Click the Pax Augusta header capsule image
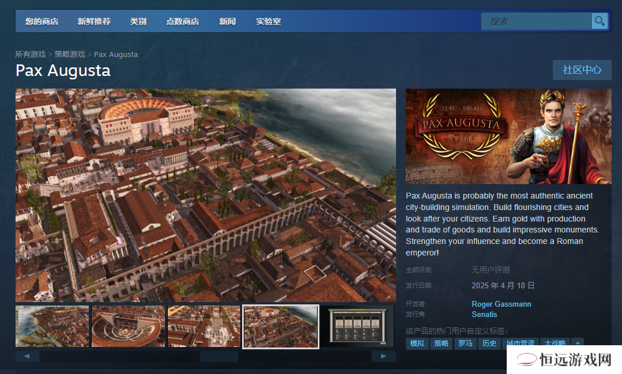 (x=508, y=136)
